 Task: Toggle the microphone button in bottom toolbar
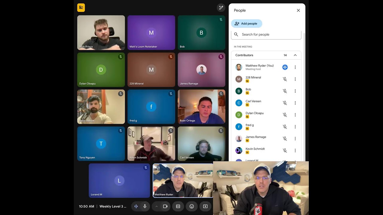click(x=145, y=206)
